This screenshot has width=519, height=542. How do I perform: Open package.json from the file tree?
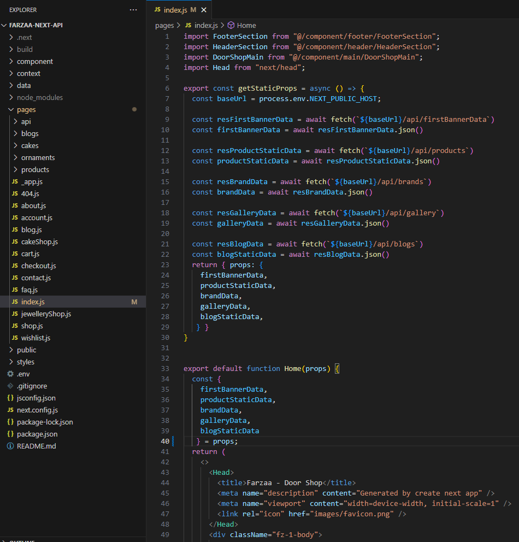tap(37, 434)
